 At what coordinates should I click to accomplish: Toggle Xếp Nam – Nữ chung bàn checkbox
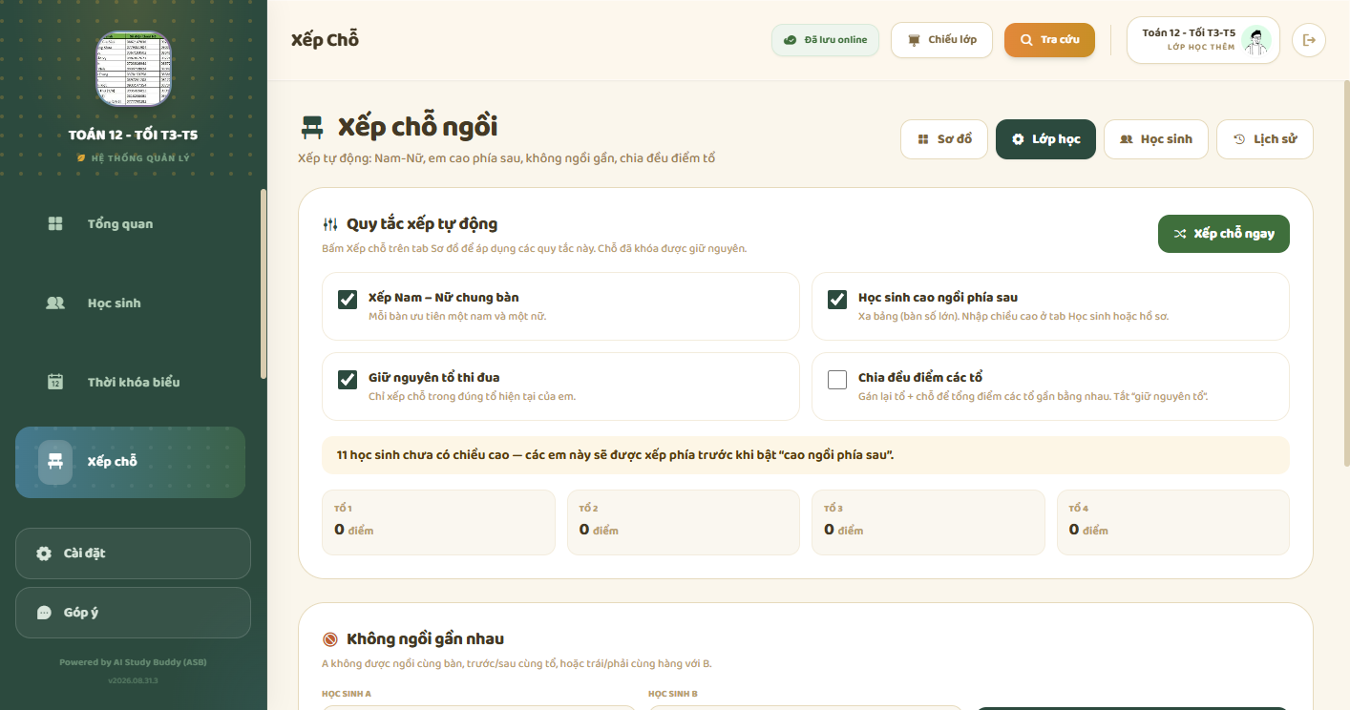[x=348, y=300]
